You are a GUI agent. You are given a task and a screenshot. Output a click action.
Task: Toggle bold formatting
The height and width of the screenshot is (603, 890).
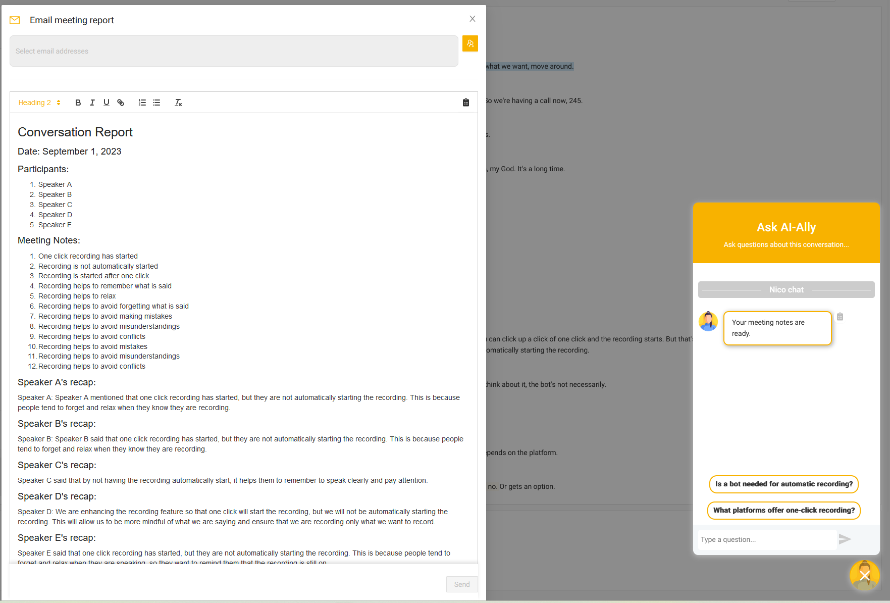[78, 103]
